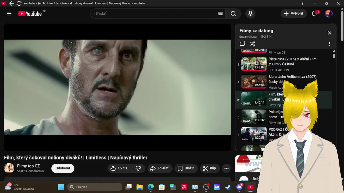Viewport: 344px width, 193px height.
Task: Open the notifications bell
Action: (314, 14)
